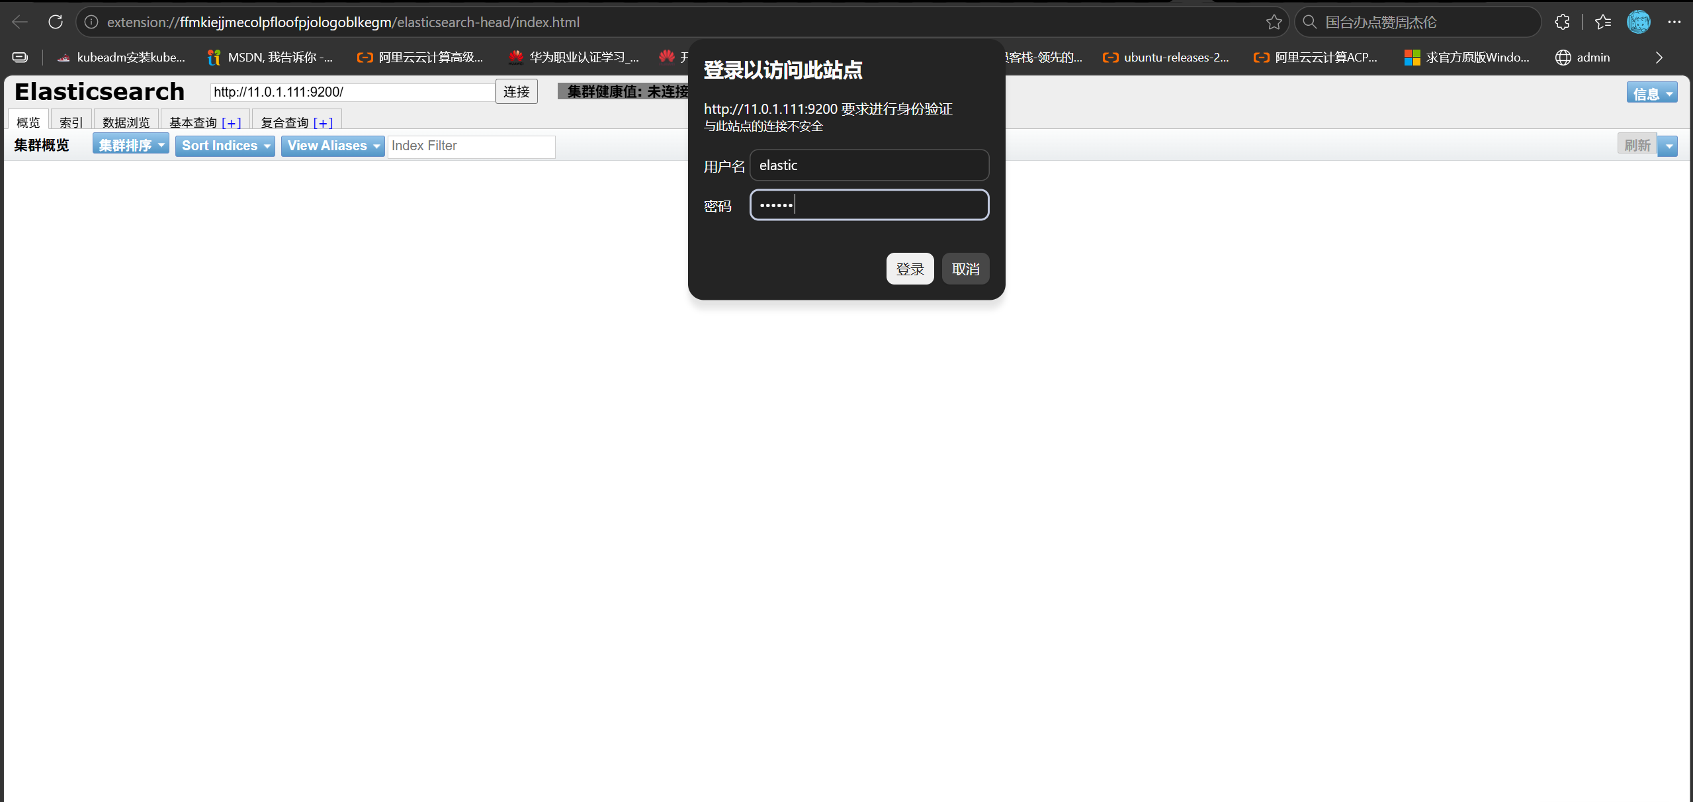This screenshot has height=802, width=1693.
Task: Open the 阿里云云计算ACP bookmark
Action: point(1317,58)
